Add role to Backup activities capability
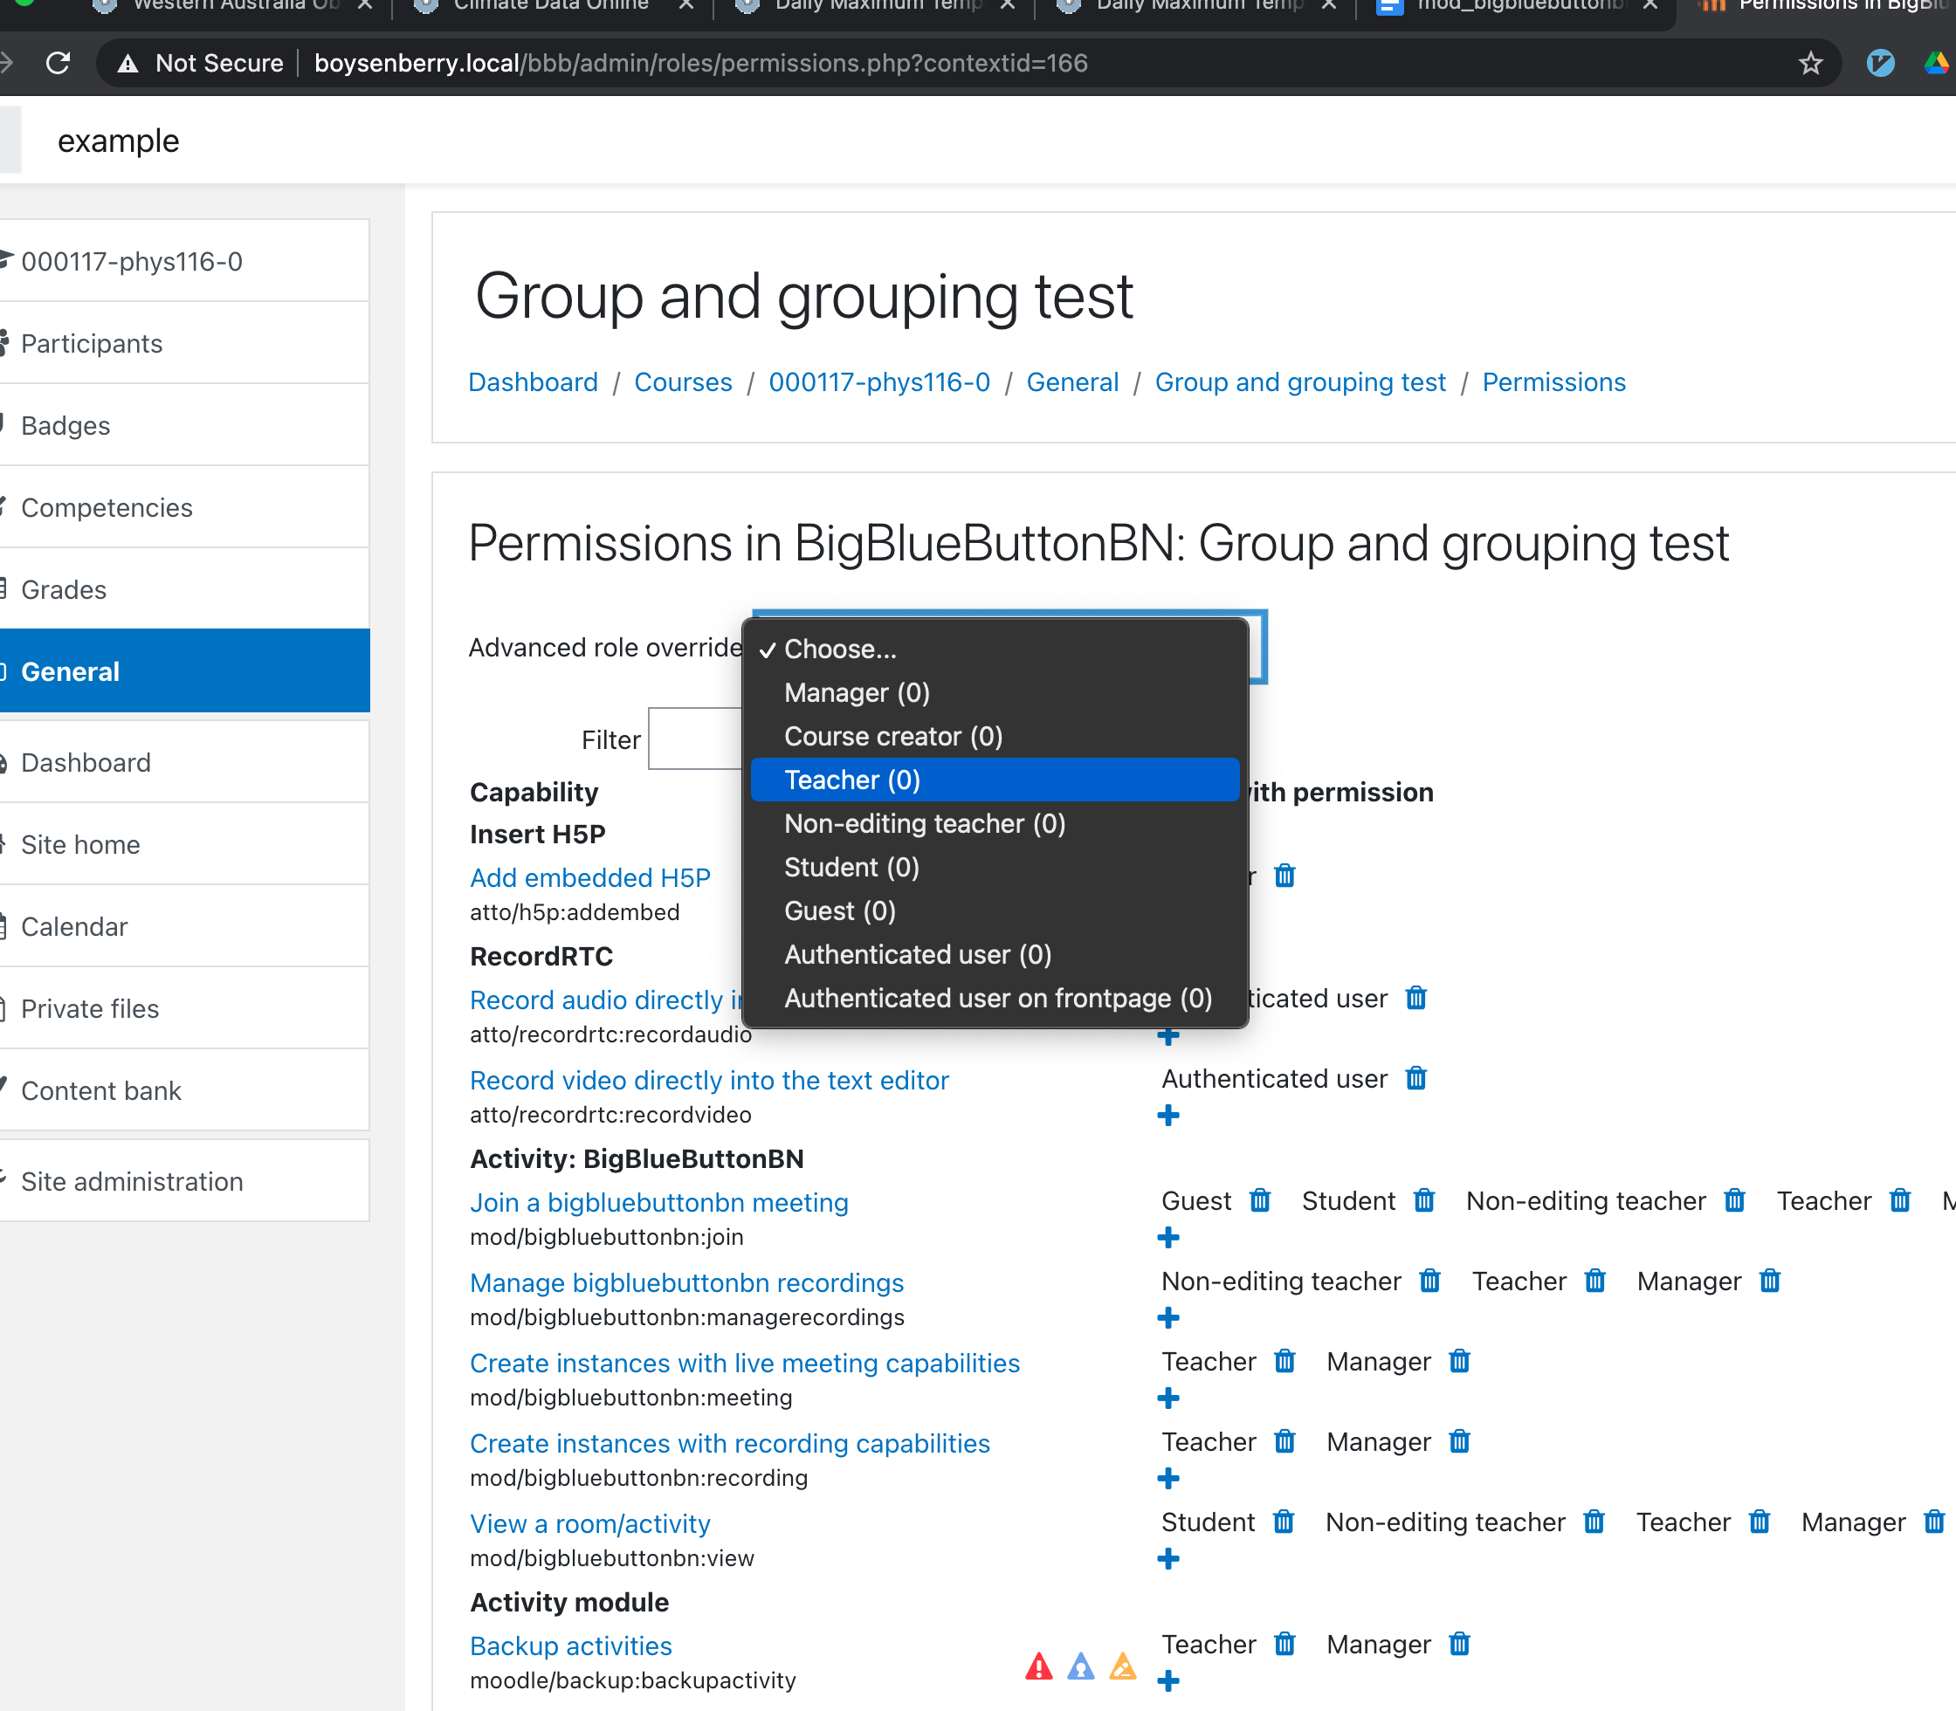 pyautogui.click(x=1168, y=1680)
